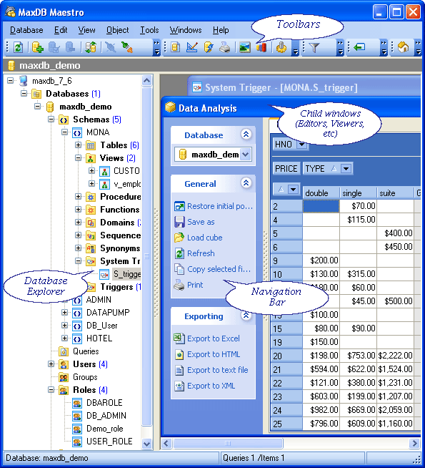Open the View menu
This screenshot has width=425, height=468.
(86, 30)
